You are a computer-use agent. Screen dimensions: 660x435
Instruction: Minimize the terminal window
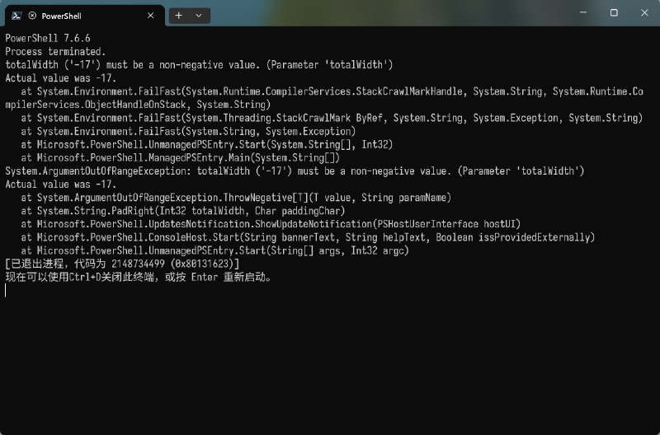(583, 12)
